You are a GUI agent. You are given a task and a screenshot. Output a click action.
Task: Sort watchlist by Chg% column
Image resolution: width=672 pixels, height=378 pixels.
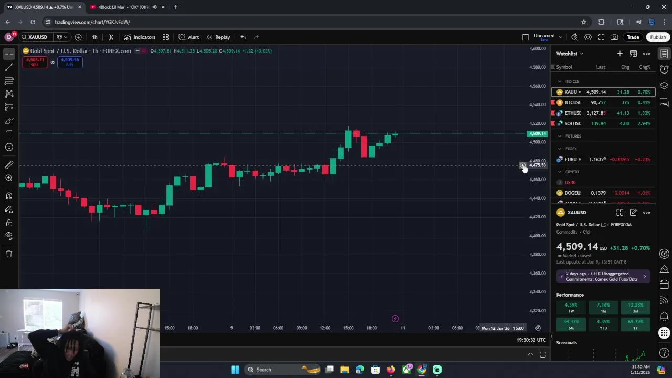[x=644, y=67]
